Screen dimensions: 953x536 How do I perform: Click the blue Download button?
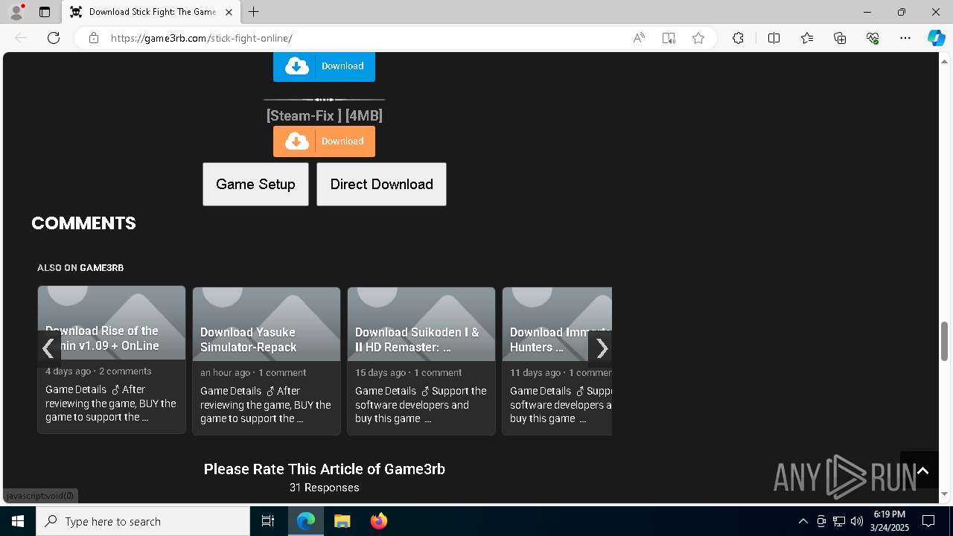coord(324,66)
